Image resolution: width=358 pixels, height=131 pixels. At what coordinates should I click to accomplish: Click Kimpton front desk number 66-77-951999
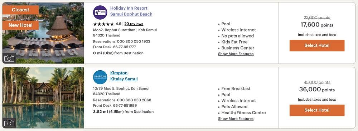pos(125,106)
